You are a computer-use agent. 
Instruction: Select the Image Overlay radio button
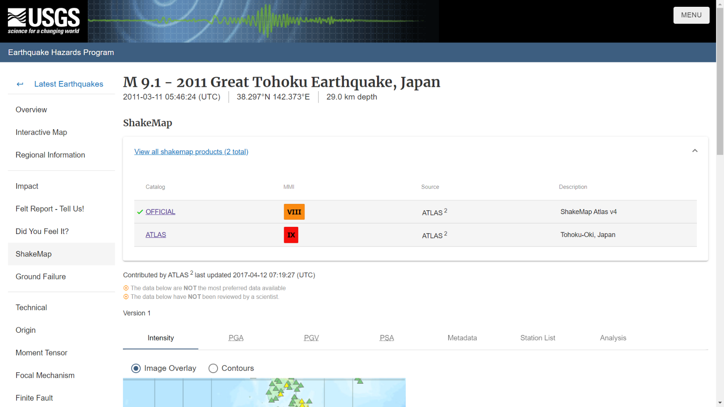coord(136,368)
